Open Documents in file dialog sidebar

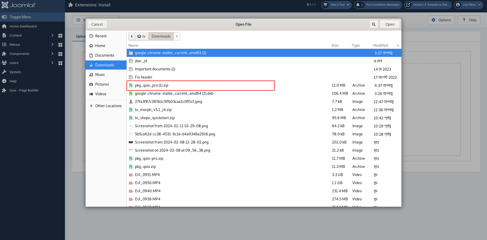[x=106, y=55]
